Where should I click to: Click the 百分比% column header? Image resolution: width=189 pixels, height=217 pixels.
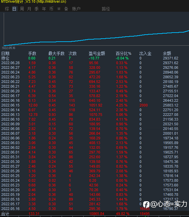coord(123,53)
